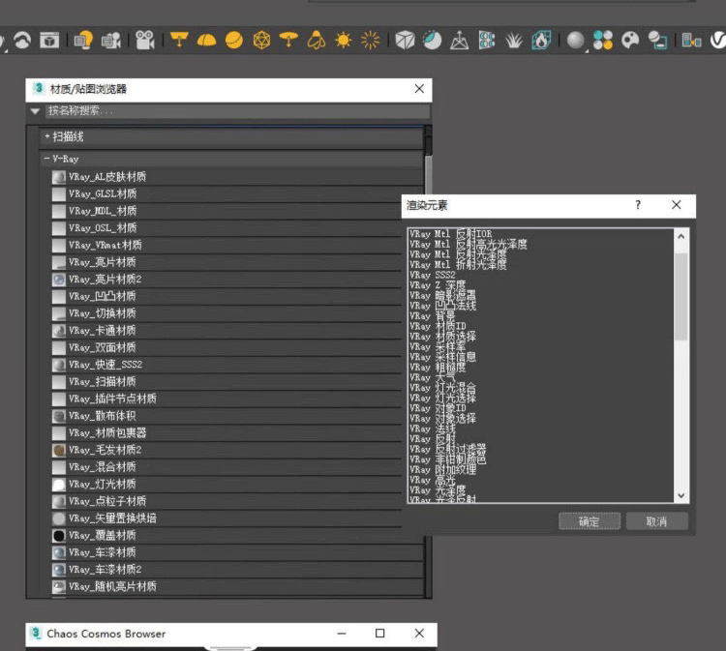Collapse the V-Ray material group
Viewport: 726px width, 651px height.
46,159
